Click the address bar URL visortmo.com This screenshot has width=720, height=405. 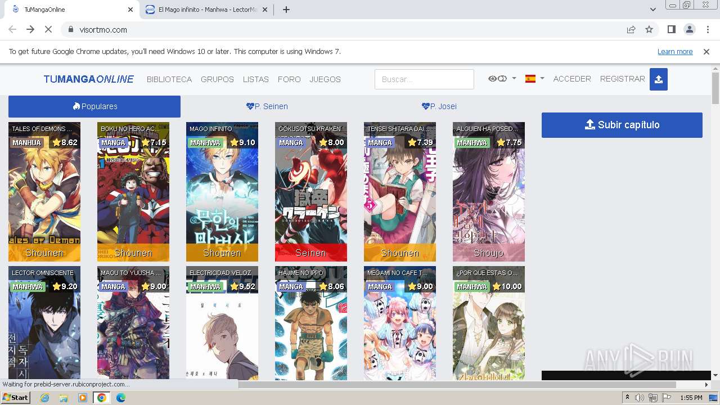click(x=103, y=30)
